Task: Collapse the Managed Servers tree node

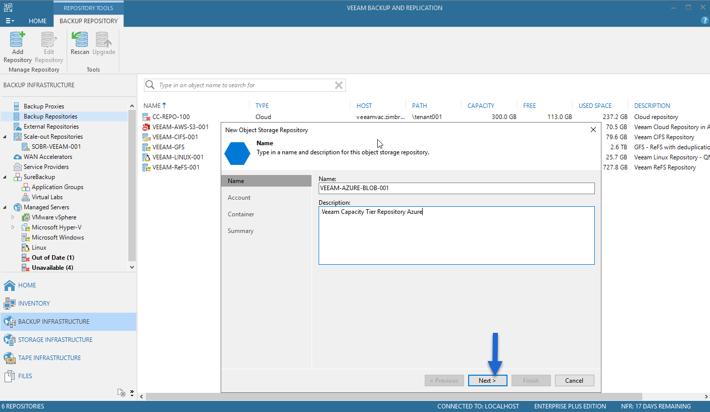Action: [5, 207]
